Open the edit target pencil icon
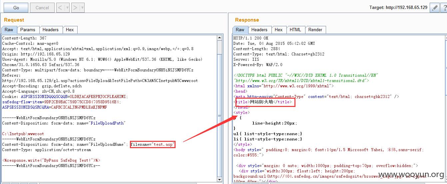447x184 pixels. point(434,7)
